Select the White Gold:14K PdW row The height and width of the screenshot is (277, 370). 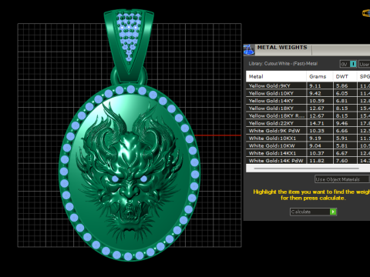tap(308, 161)
